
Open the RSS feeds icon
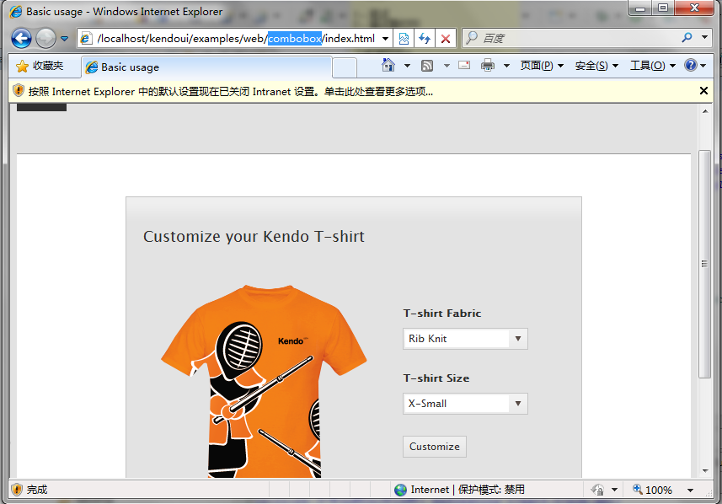[426, 65]
